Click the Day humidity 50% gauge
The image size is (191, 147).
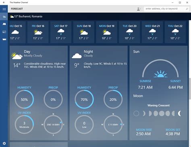coord(24,99)
